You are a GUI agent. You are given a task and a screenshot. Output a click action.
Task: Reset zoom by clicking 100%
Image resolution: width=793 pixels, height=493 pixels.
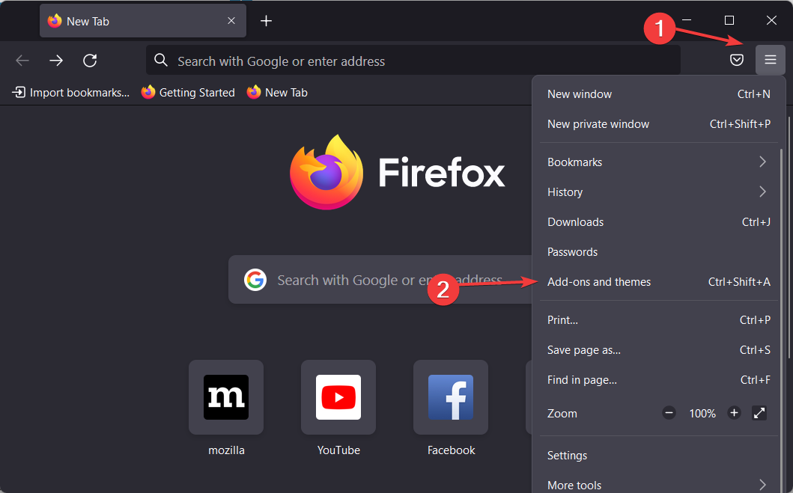(702, 413)
